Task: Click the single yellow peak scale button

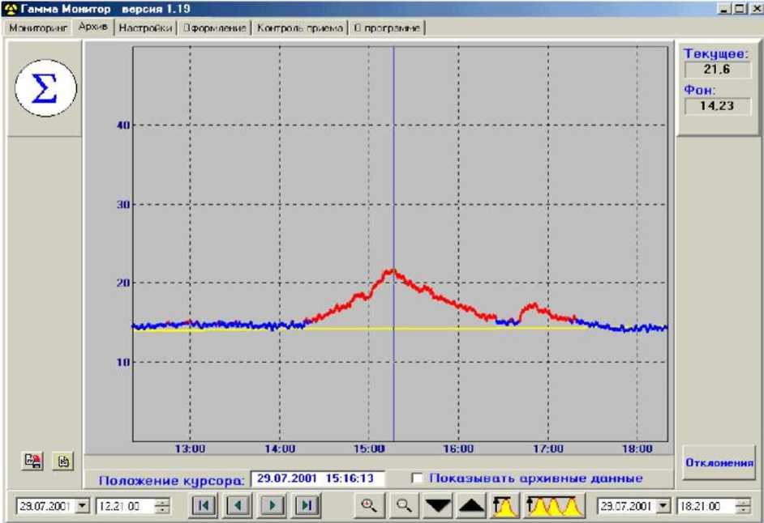Action: pyautogui.click(x=505, y=505)
